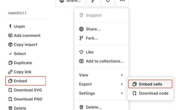This screenshot has height=110, width=176.
Task: Click the namedCell label
Action: [17, 13]
